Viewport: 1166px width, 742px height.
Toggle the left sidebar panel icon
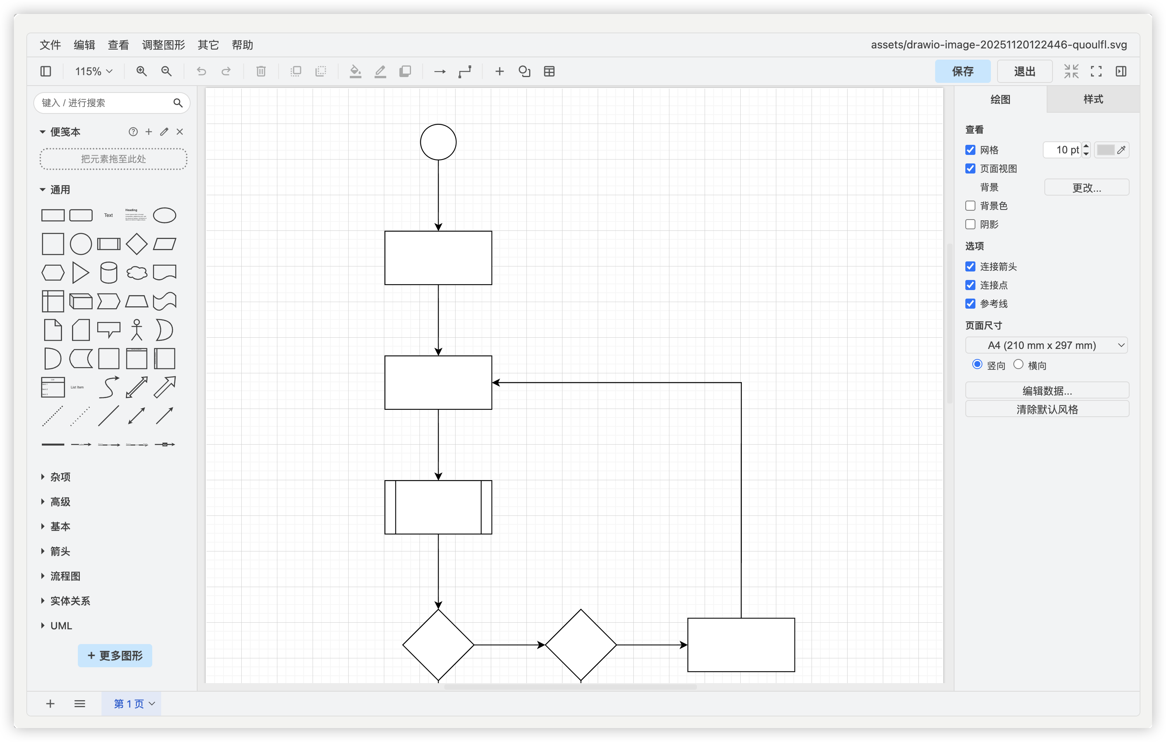point(46,72)
